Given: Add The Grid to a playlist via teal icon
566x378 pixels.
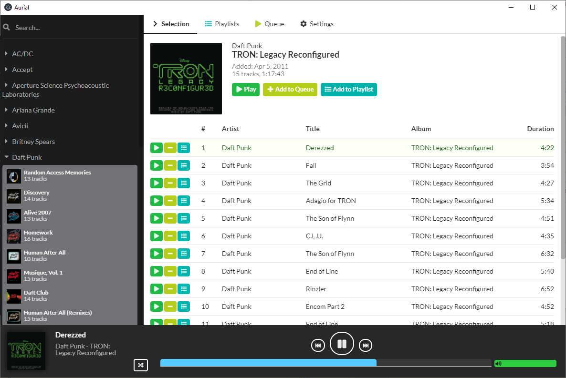Looking at the screenshot, I should click(184, 183).
